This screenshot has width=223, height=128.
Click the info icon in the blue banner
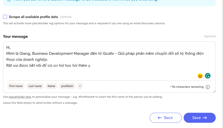pyautogui.click(x=9, y=1)
